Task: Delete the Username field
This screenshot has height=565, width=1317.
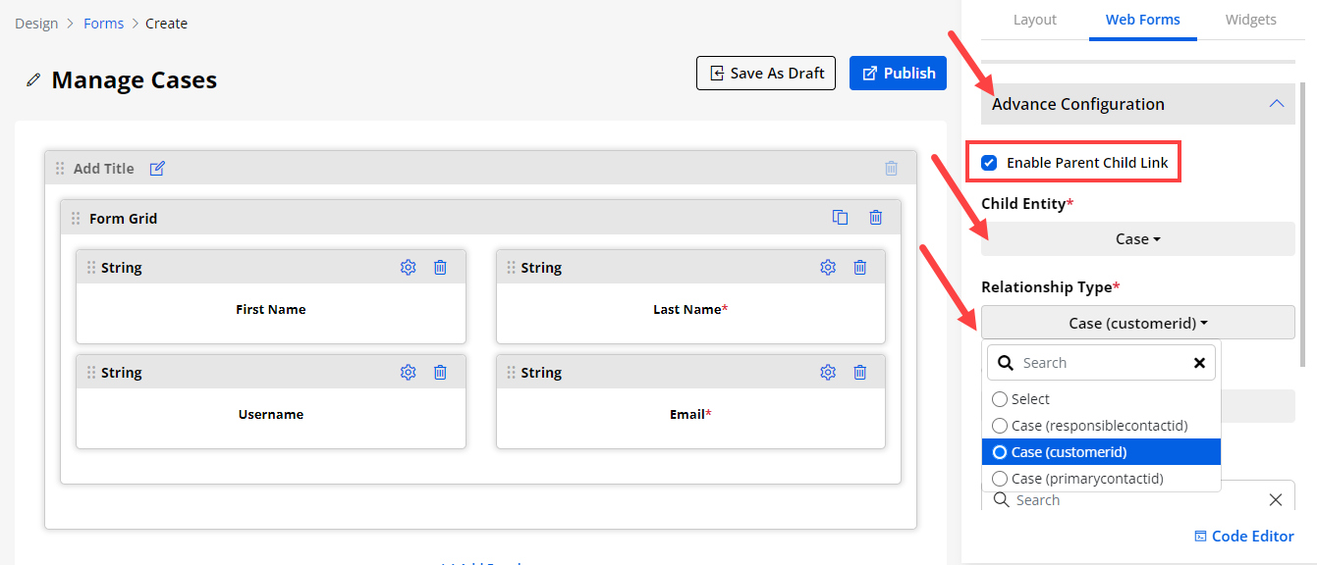Action: pyautogui.click(x=440, y=372)
